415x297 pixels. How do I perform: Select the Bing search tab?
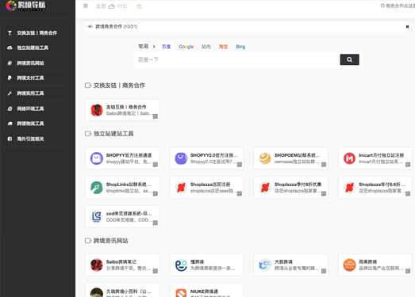click(240, 47)
